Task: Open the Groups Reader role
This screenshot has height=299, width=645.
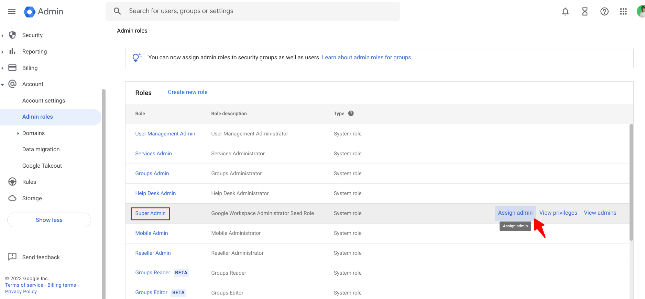Action: tap(153, 273)
